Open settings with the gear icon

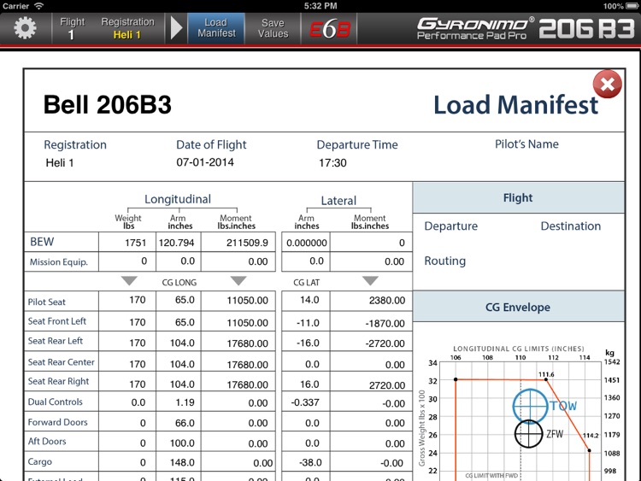(25, 28)
